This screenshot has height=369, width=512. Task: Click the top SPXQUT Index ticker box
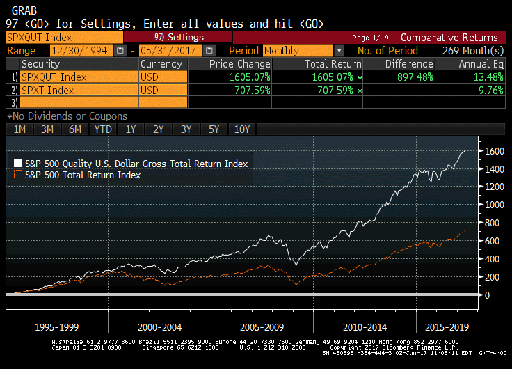pyautogui.click(x=64, y=37)
